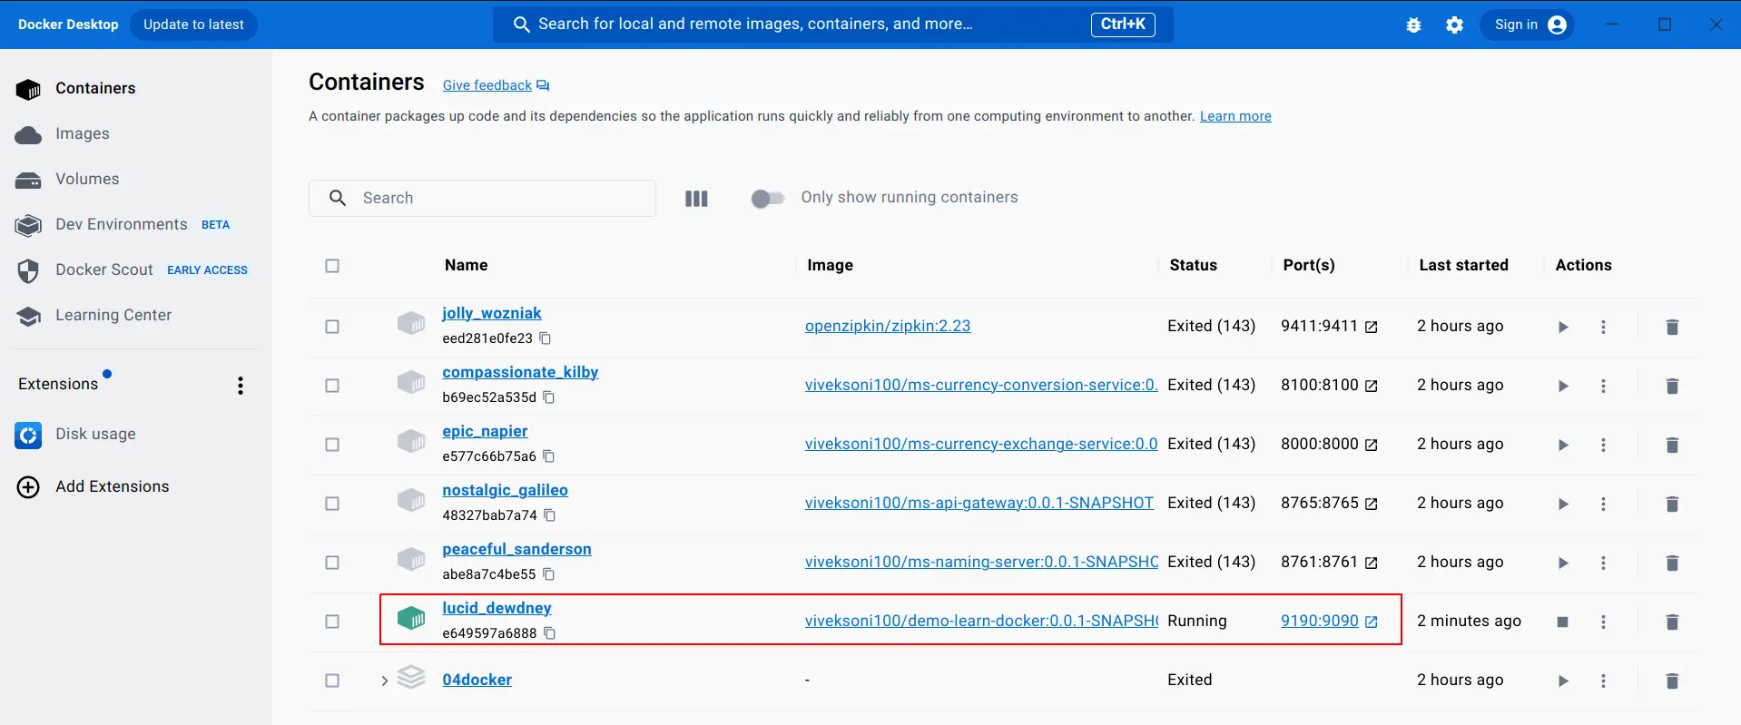Click the global search bar
The width and height of the screenshot is (1741, 725).
[x=832, y=24]
